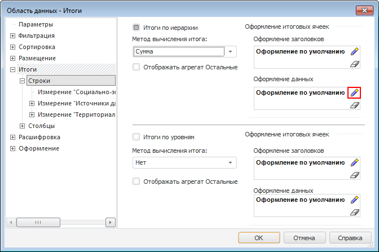Image resolution: width=379 pixels, height=252 pixels.
Task: Clear level totals data formatting with eraser
Action: tap(354, 212)
